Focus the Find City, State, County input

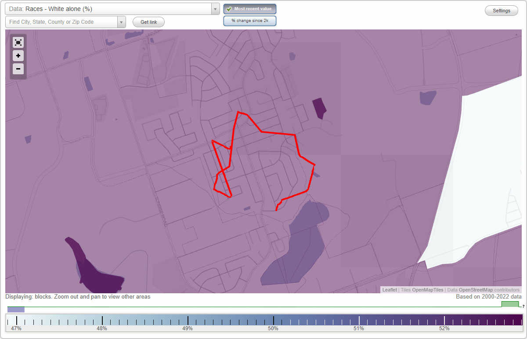tap(61, 22)
